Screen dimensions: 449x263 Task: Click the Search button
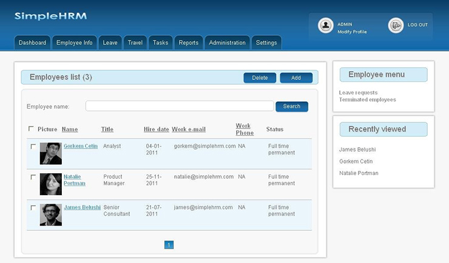tap(291, 107)
